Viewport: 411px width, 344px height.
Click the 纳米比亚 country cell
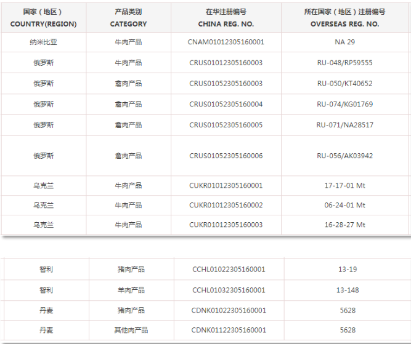click(x=43, y=42)
